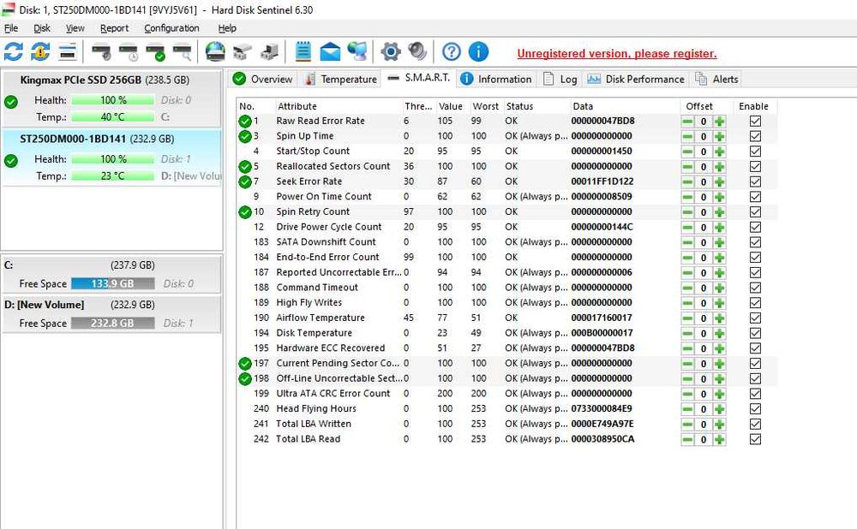The width and height of the screenshot is (857, 529).
Task: Click the blue About info icon
Action: (479, 52)
